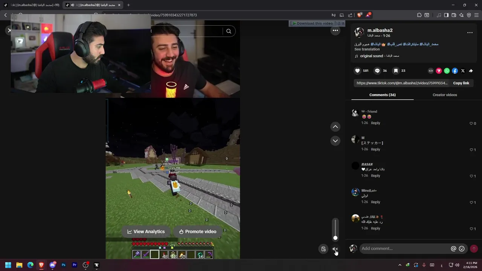Open Photoshop from the taskbar
The width and height of the screenshot is (482, 271).
[x=63, y=265]
